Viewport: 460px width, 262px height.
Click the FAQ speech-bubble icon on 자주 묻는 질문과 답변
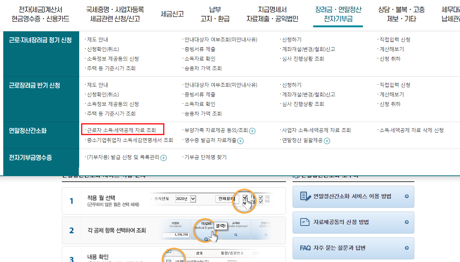[x=305, y=248]
